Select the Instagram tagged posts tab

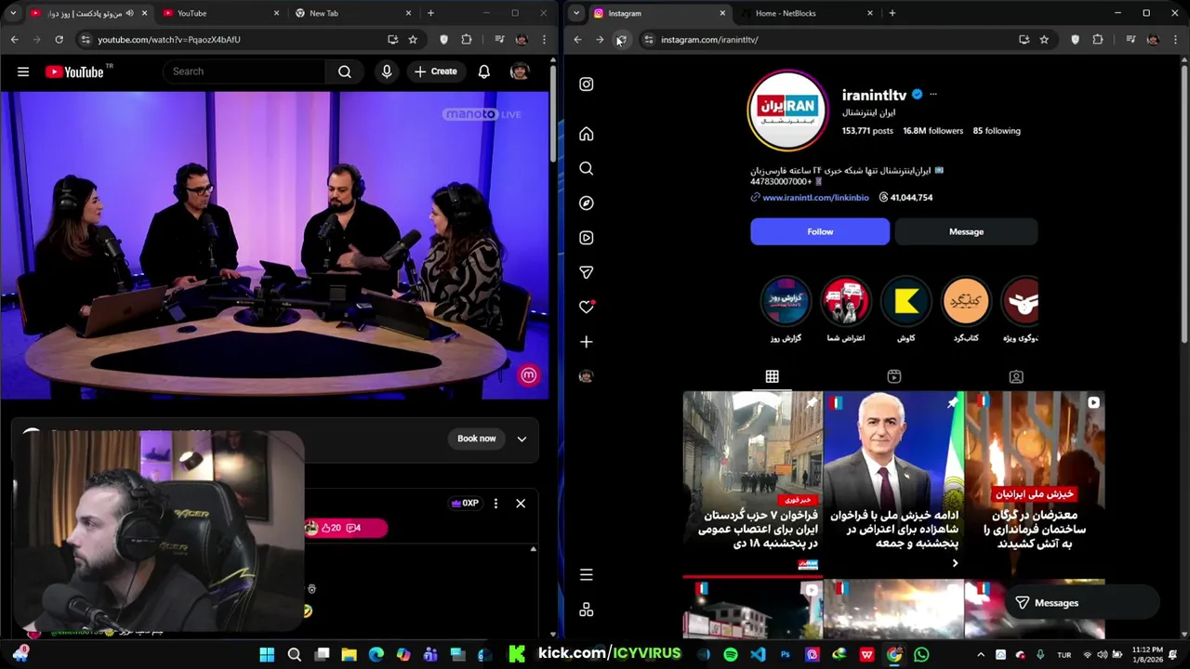(x=1016, y=376)
